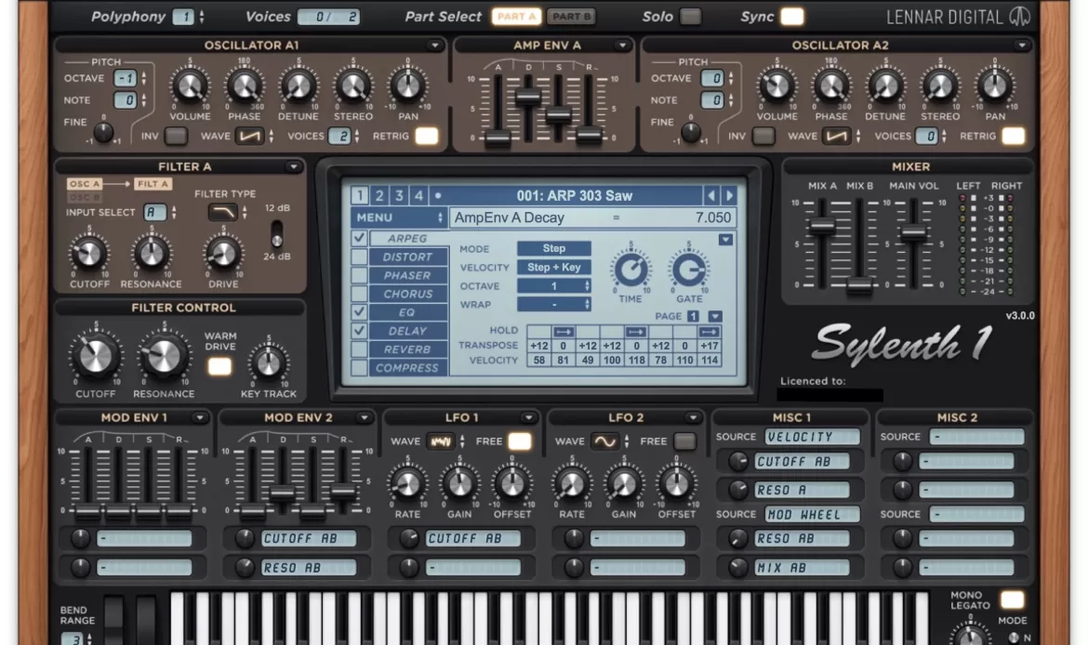
Task: Open the CHORUS effect tab
Action: click(408, 294)
